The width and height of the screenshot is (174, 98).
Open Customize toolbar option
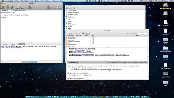click(x=48, y=7)
